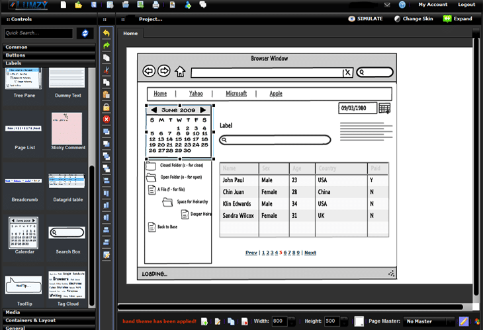Image resolution: width=483 pixels, height=330 pixels.
Task: Click the horizontal scrollbar below the canvas
Action: pos(290,307)
